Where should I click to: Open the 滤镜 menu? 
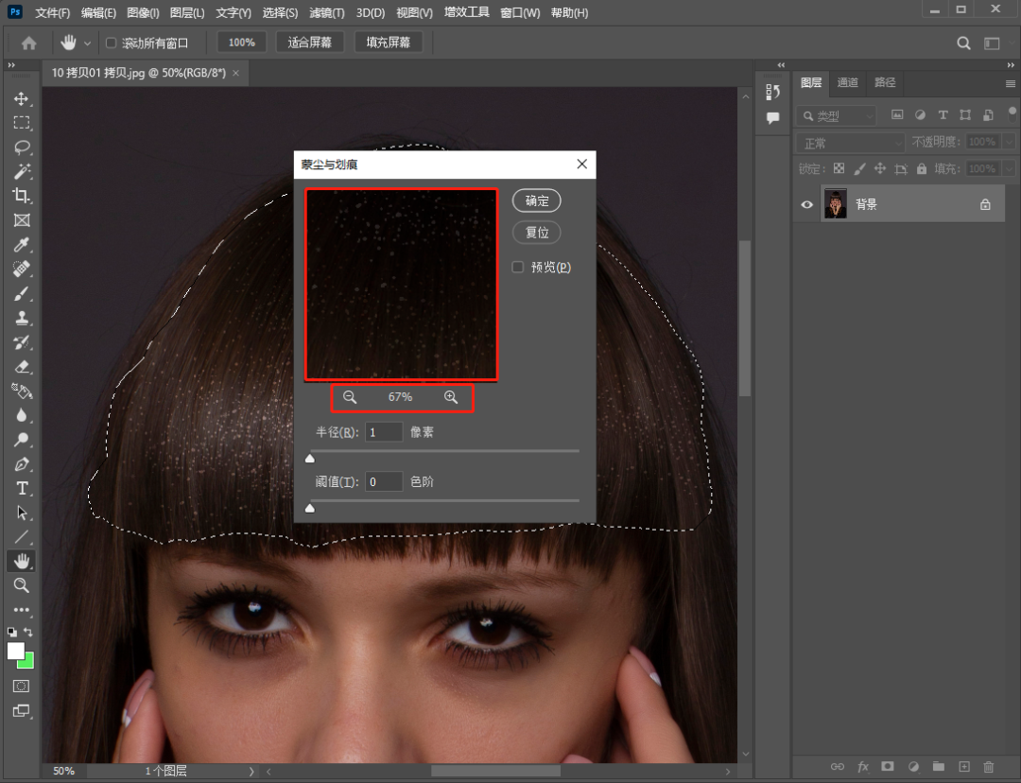click(327, 13)
